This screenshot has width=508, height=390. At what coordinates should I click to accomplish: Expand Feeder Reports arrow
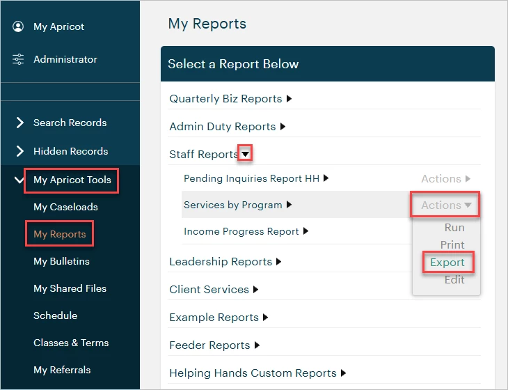point(257,345)
